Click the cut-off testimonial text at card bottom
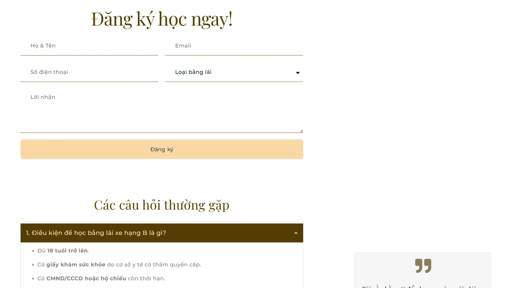 419,287
